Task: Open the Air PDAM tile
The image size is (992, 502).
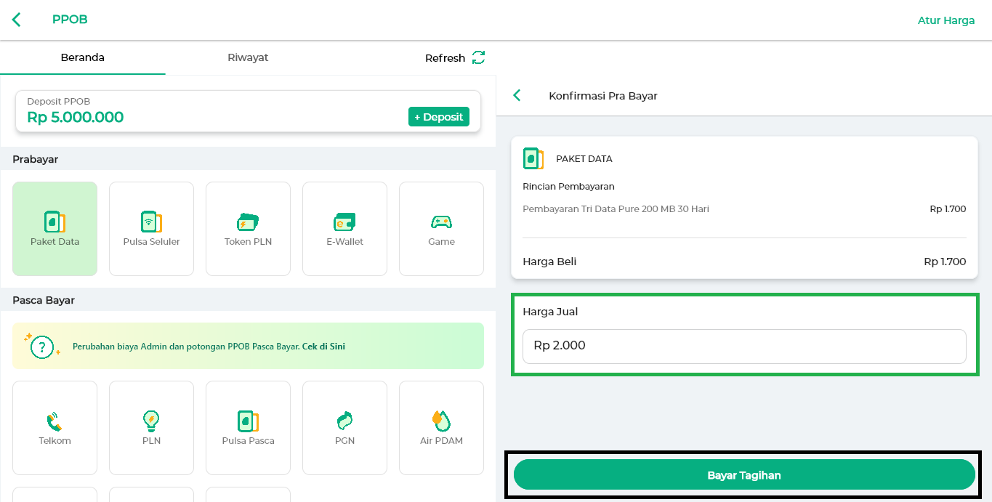Action: pyautogui.click(x=441, y=428)
